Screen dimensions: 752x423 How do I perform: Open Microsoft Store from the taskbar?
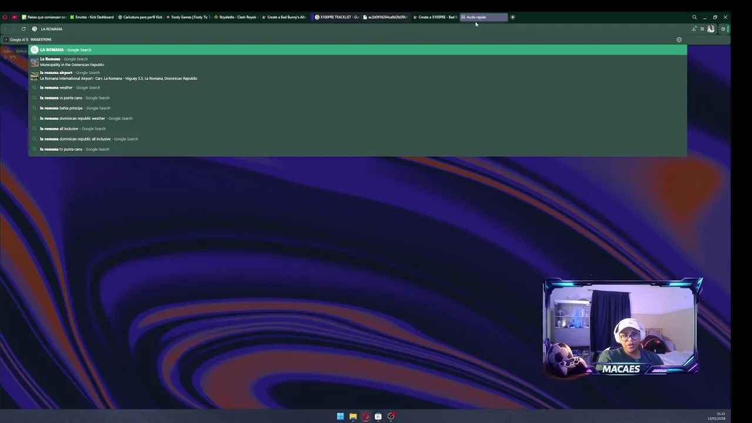tap(378, 417)
